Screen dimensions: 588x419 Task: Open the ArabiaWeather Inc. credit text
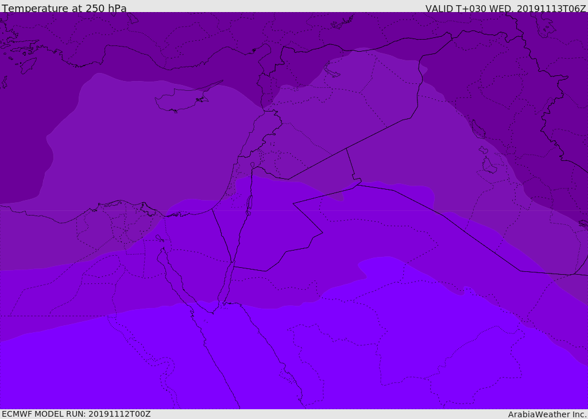tap(547, 414)
